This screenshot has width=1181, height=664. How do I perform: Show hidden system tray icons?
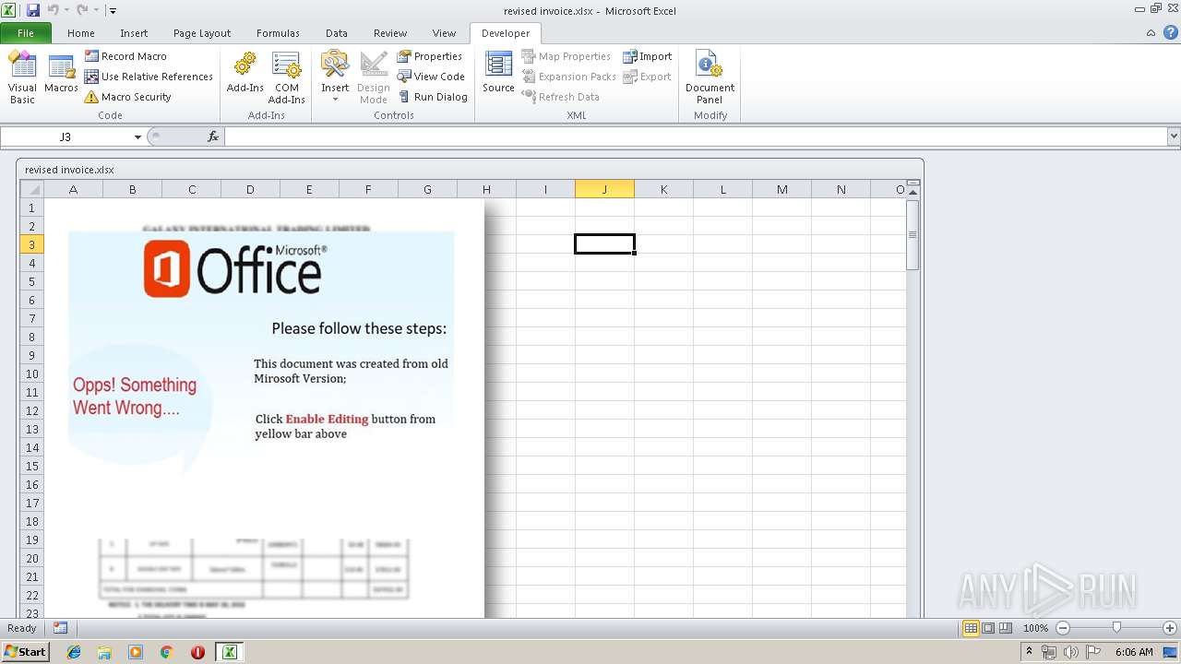(1030, 651)
